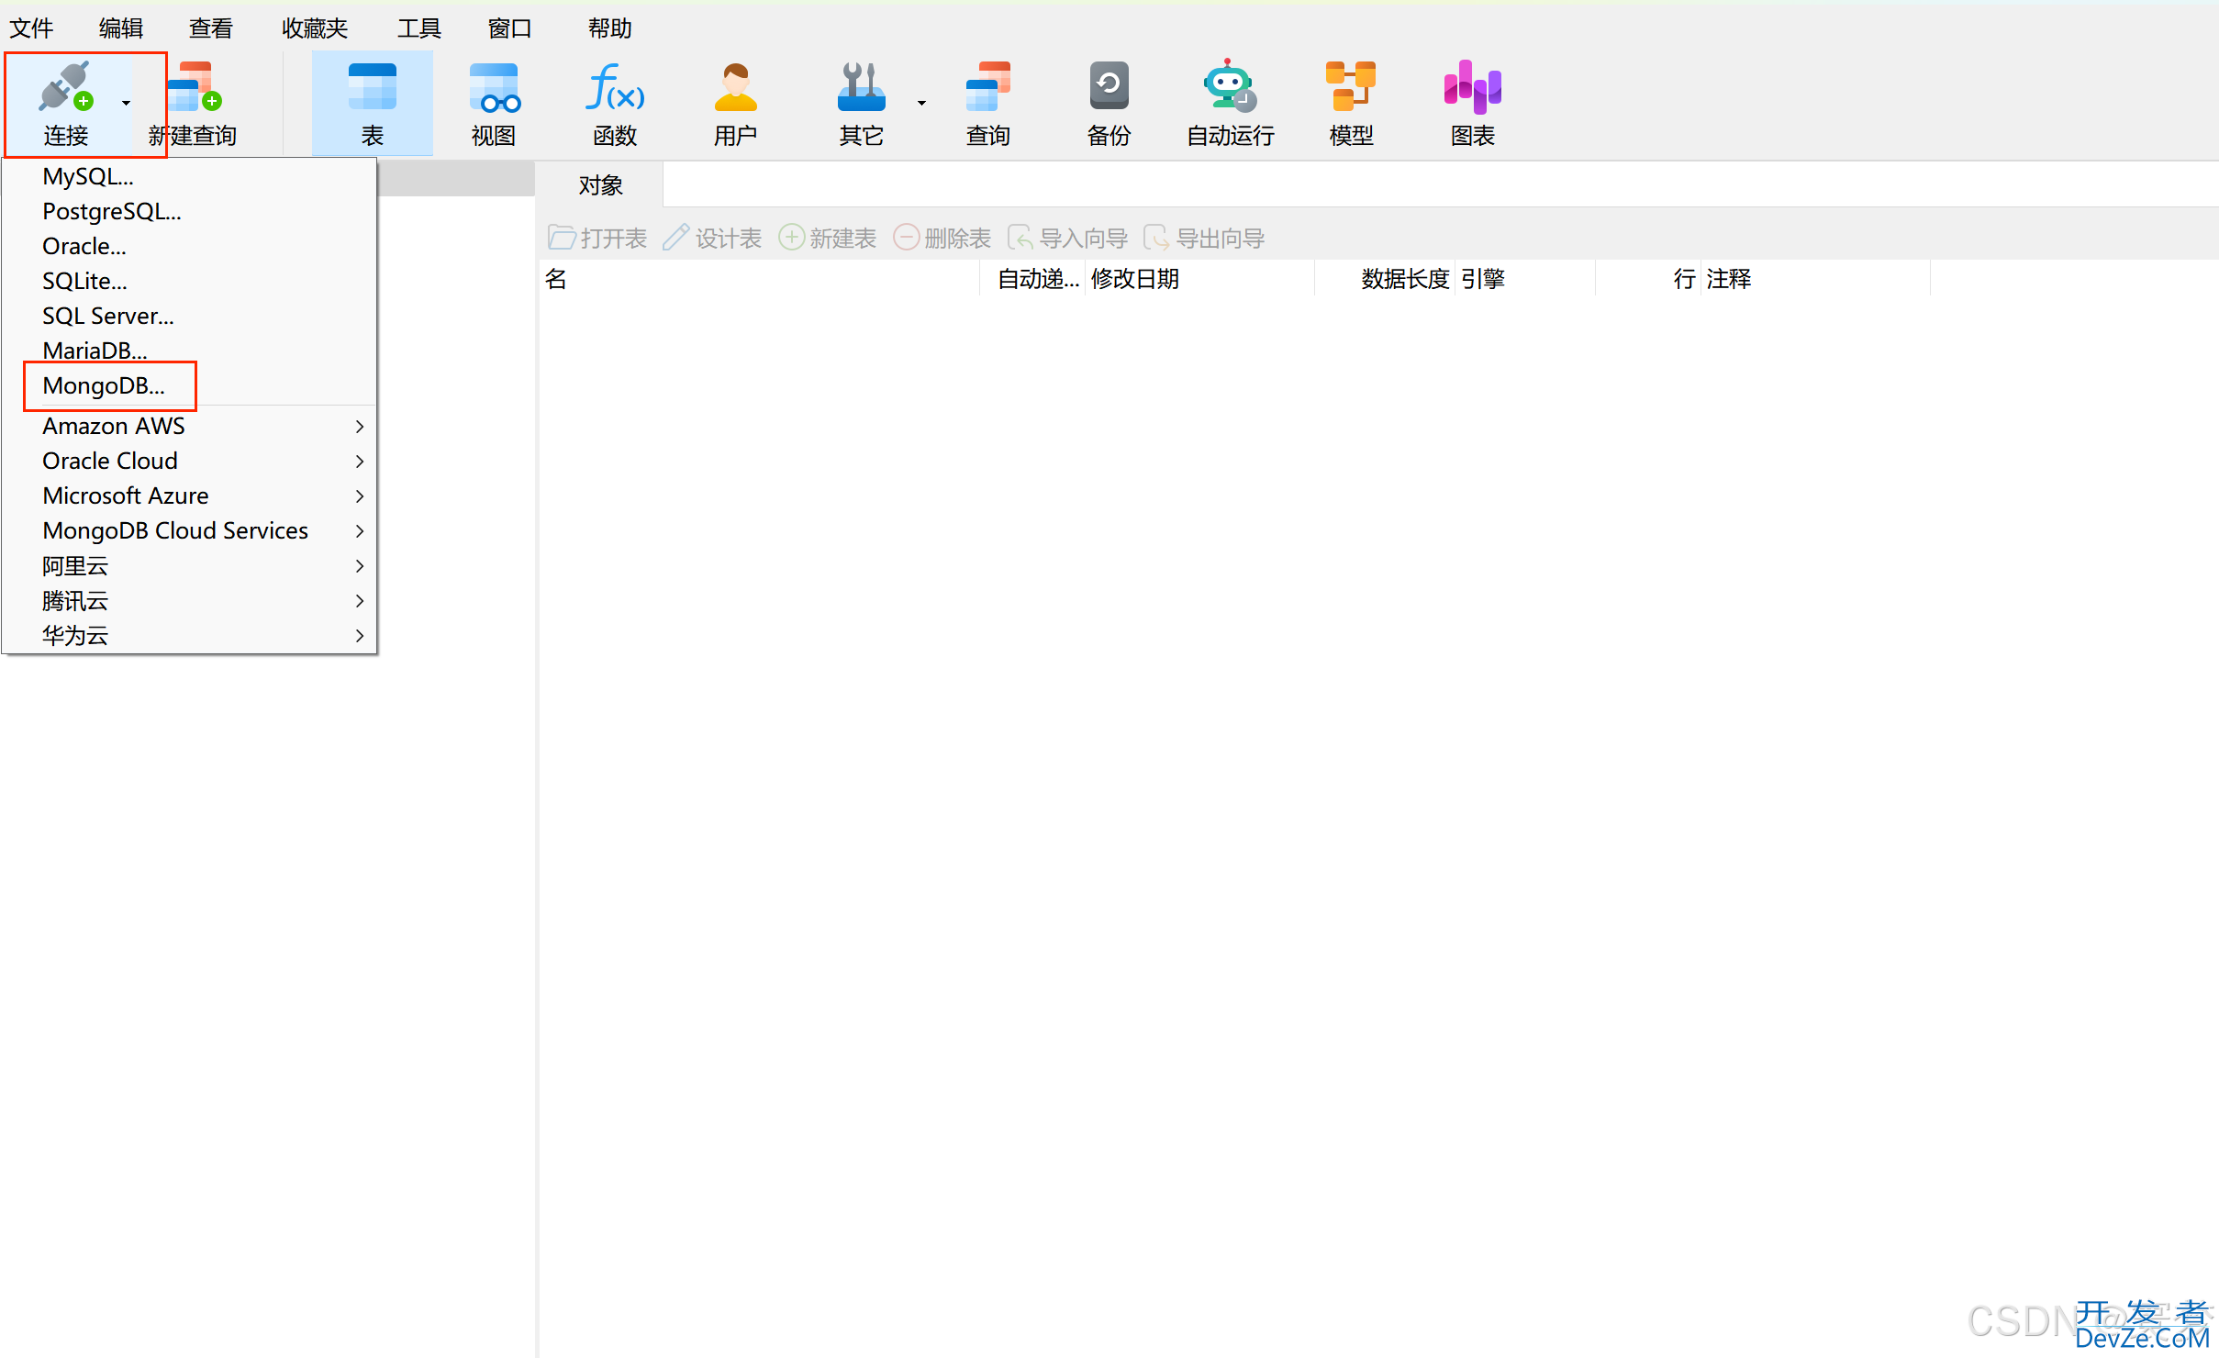Expand the 其它 dropdown arrow
The height and width of the screenshot is (1358, 2219).
(x=921, y=103)
